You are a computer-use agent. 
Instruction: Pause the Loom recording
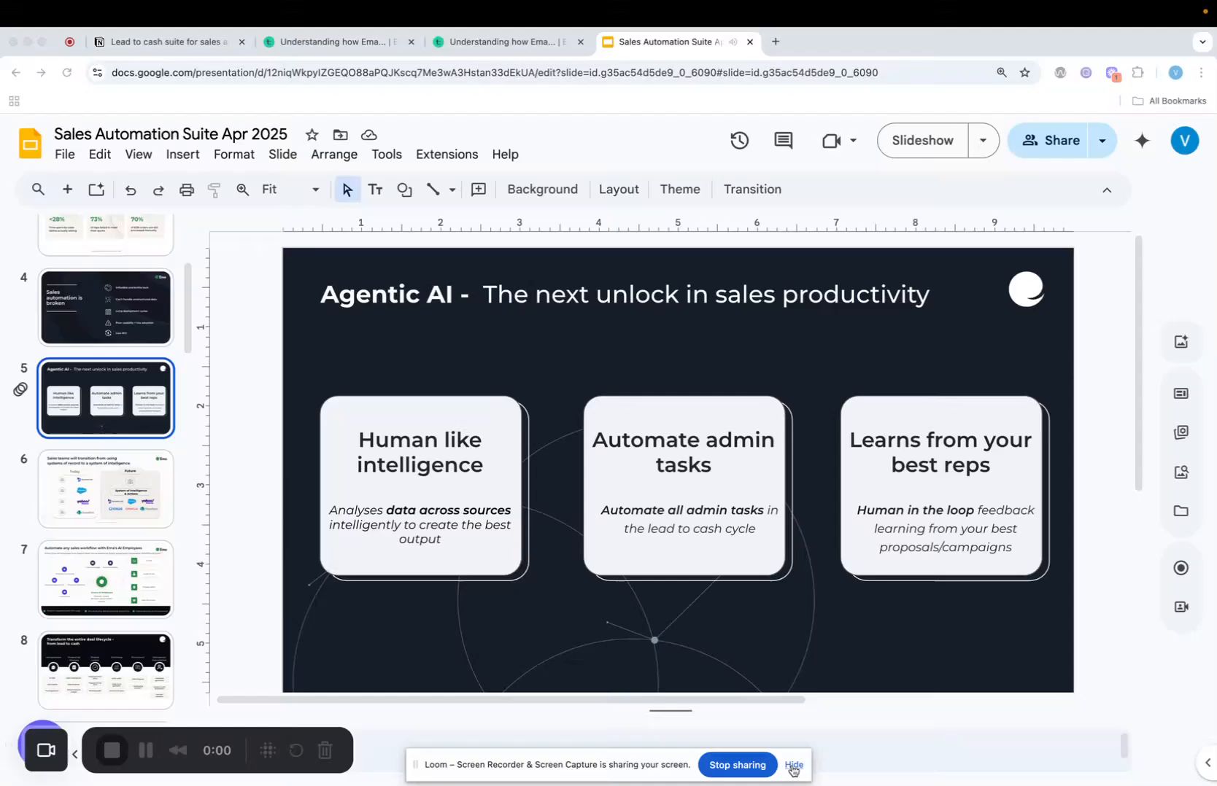pos(145,750)
